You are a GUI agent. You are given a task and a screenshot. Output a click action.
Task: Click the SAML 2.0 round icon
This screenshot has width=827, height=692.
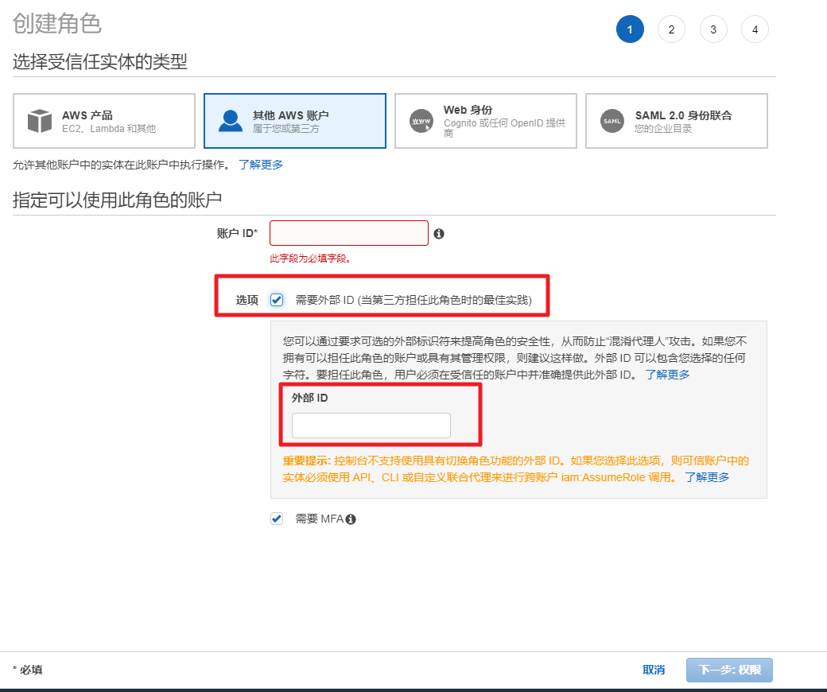tap(612, 121)
